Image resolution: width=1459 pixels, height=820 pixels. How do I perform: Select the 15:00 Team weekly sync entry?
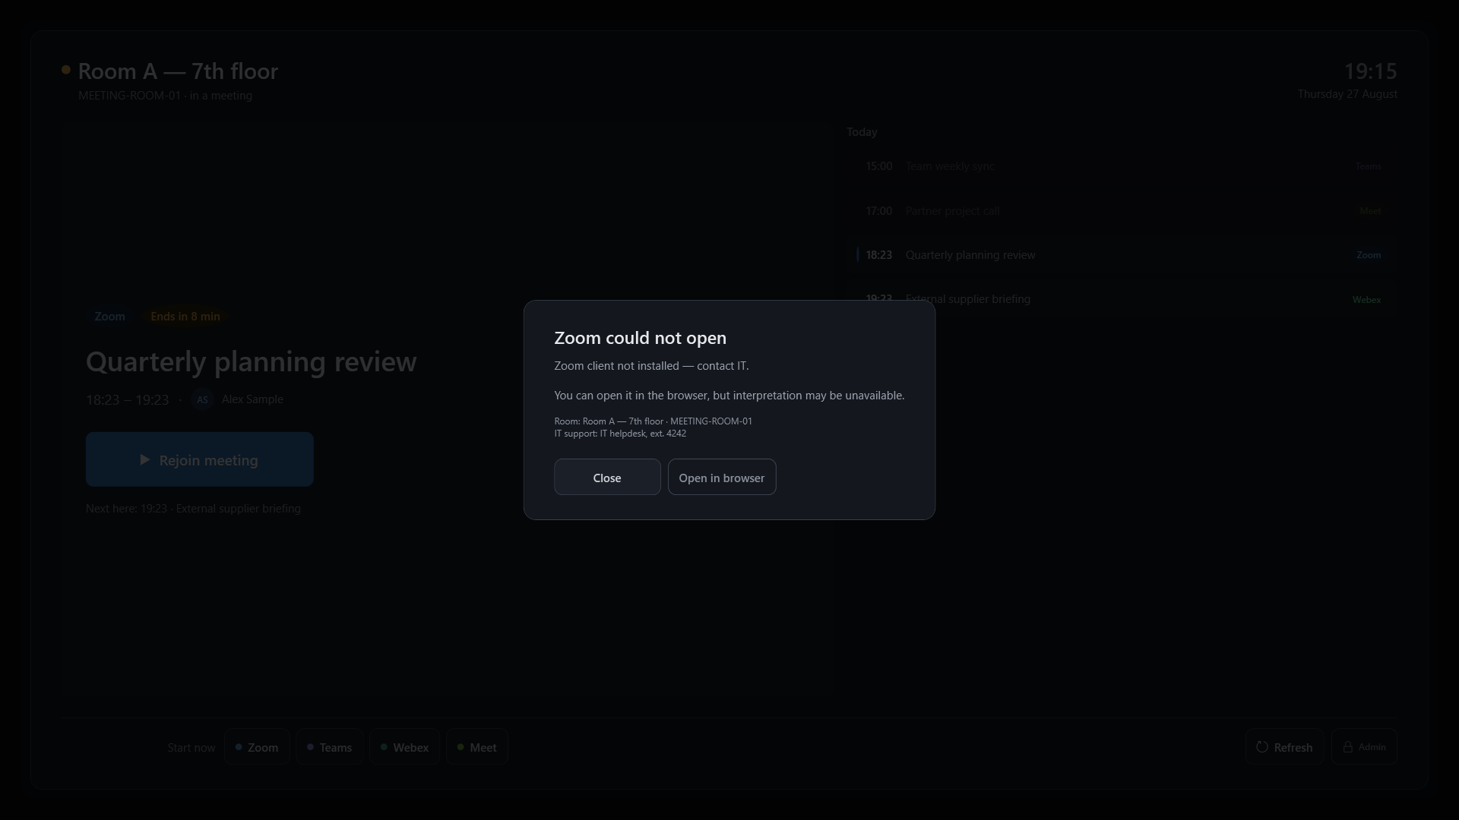pos(1122,166)
